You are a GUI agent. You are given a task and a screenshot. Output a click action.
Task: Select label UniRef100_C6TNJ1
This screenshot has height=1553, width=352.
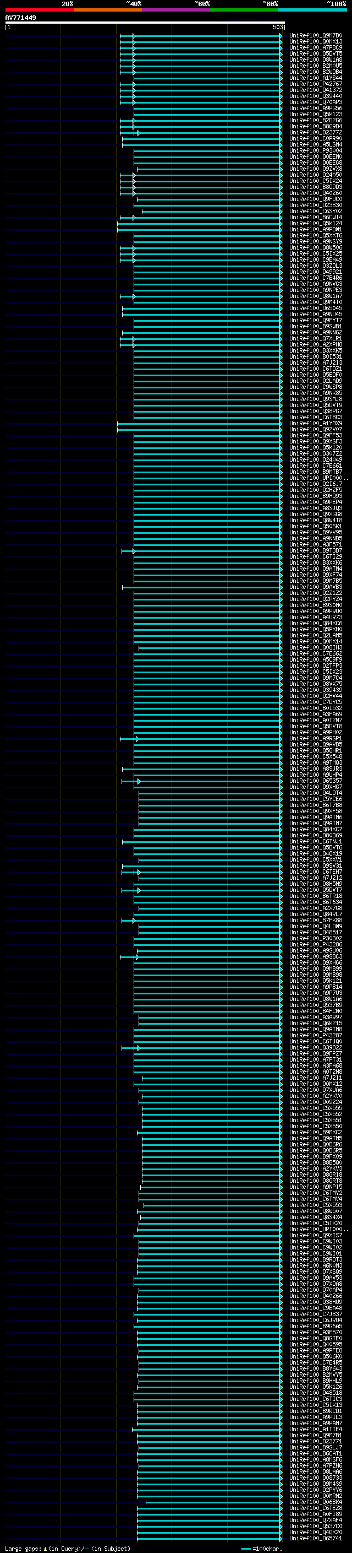click(x=315, y=842)
